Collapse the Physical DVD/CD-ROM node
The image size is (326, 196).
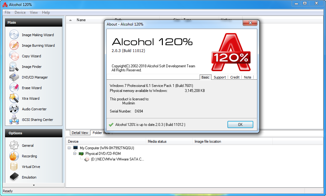coord(75,153)
